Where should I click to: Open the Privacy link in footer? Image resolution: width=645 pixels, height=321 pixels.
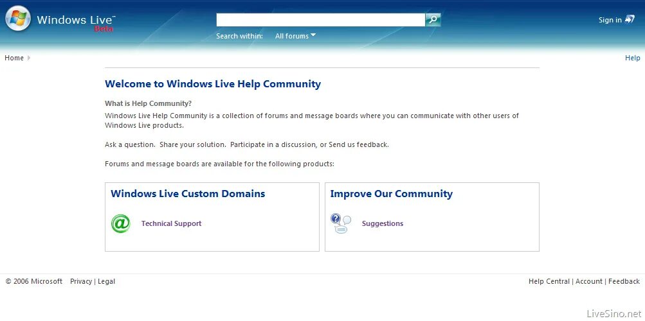point(81,281)
